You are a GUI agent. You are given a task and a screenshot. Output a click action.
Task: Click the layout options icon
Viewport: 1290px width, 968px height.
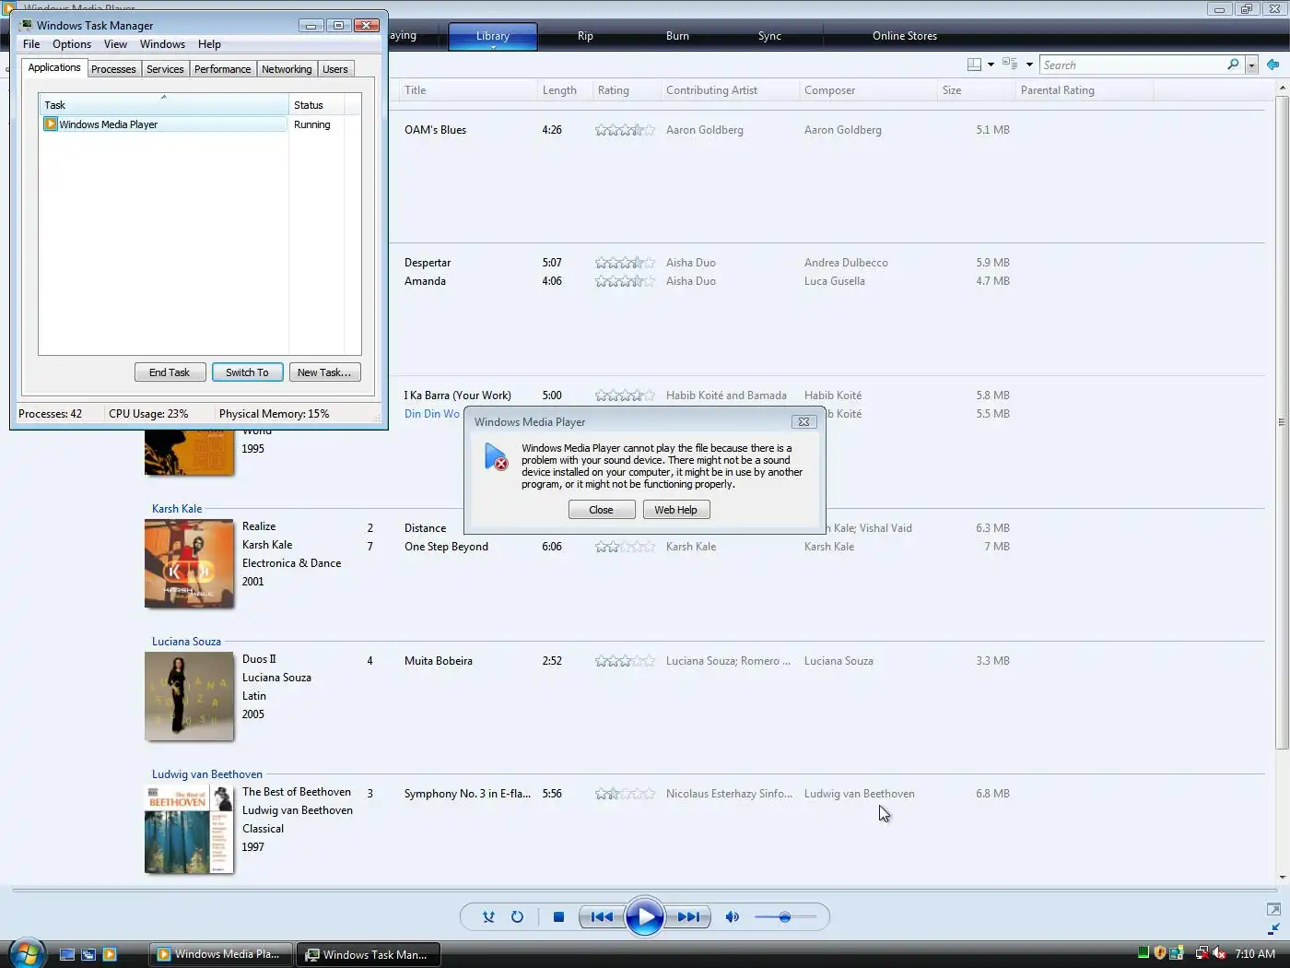(x=974, y=65)
